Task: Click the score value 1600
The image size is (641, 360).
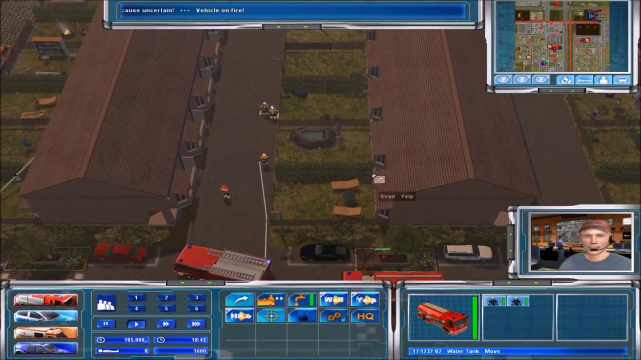Action: point(181,350)
